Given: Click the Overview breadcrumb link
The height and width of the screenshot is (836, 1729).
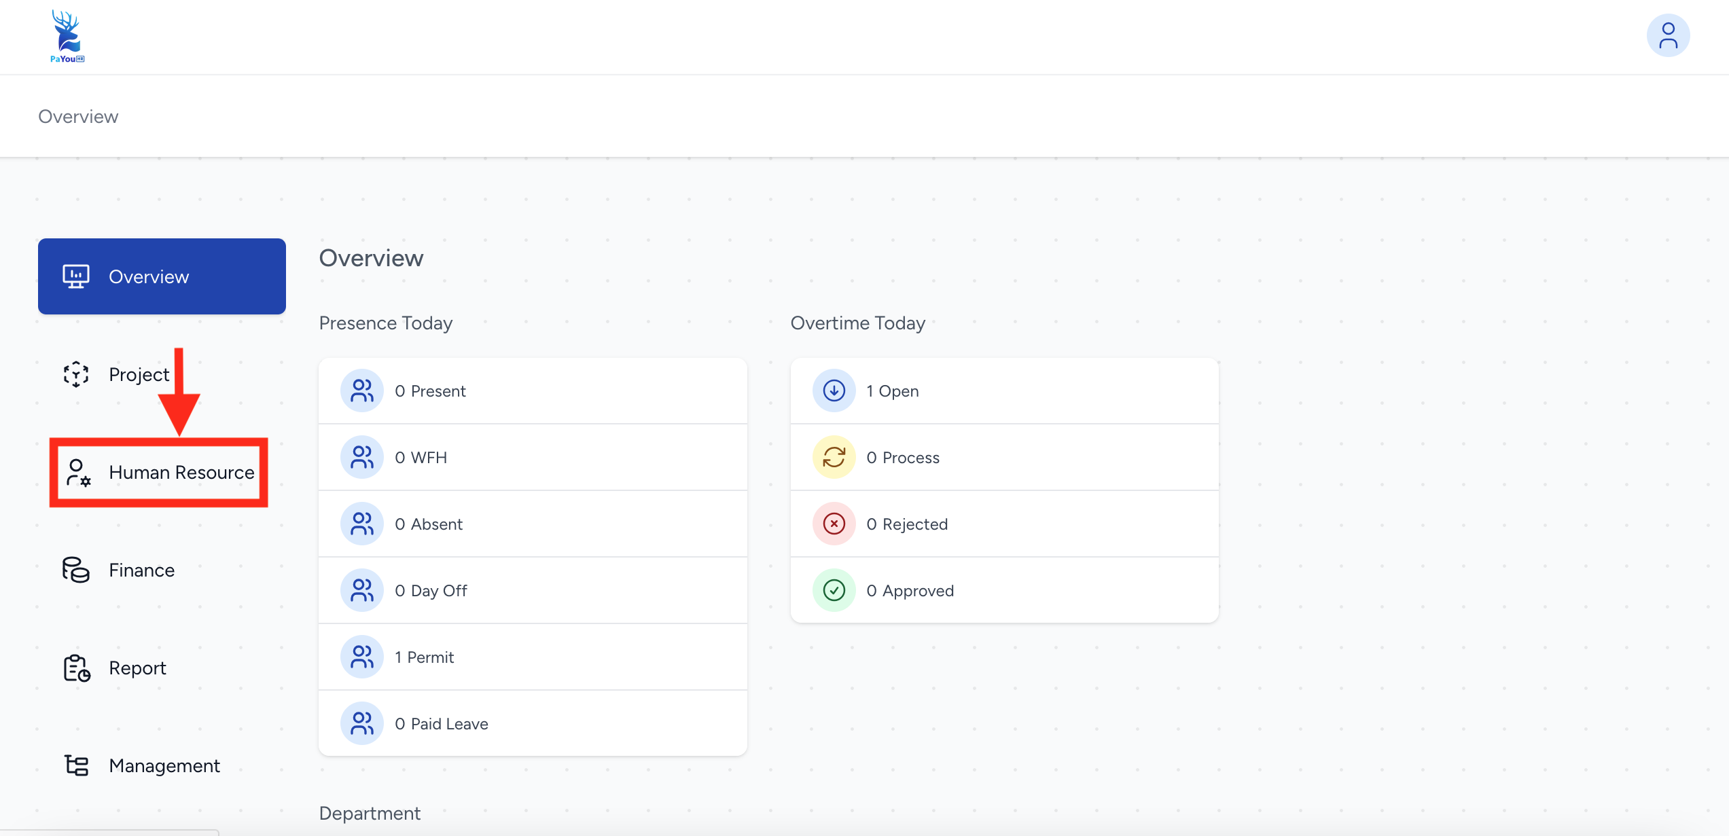Looking at the screenshot, I should [x=78, y=117].
